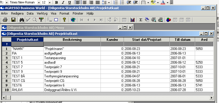Viewport: 219px width, 103px height.
Task: Click the binoculars Find icon
Action: coord(22,20)
